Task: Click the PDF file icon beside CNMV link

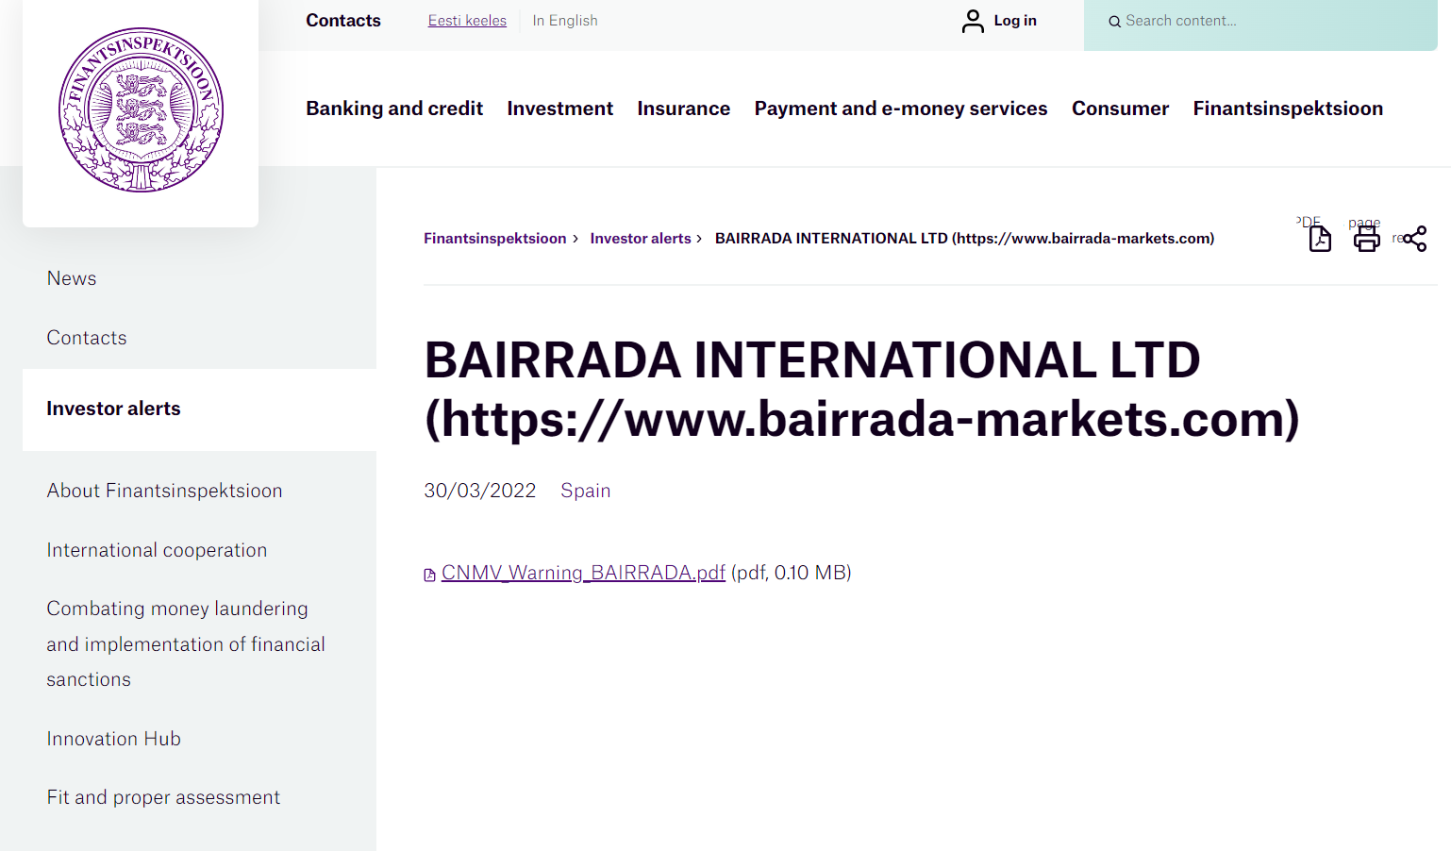Action: click(x=430, y=575)
